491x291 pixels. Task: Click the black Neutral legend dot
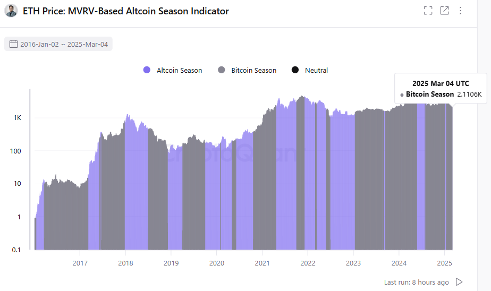click(295, 70)
